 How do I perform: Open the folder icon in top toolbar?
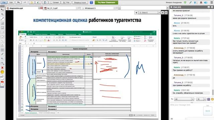tap(32, 2)
